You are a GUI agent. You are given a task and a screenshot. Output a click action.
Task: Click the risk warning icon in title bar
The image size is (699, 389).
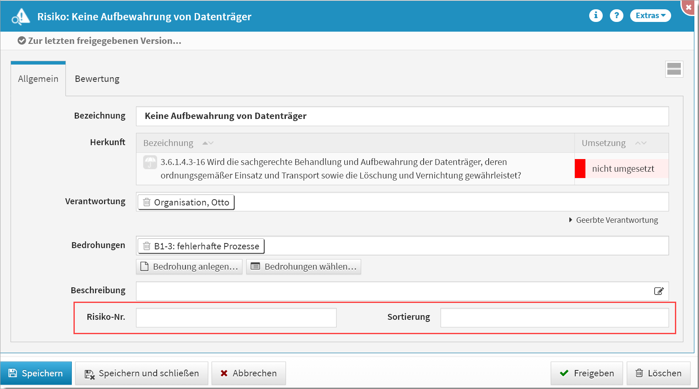21,17
